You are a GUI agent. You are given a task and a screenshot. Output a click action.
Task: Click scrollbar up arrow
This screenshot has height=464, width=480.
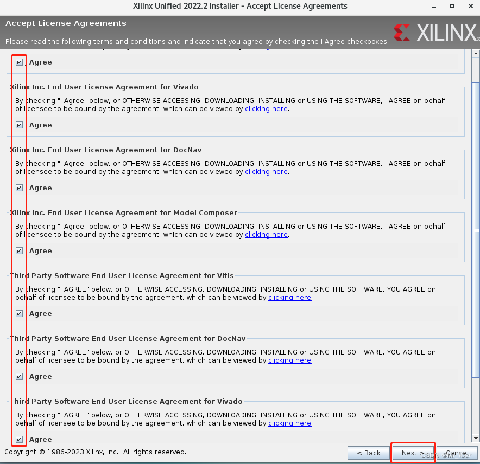point(476,54)
